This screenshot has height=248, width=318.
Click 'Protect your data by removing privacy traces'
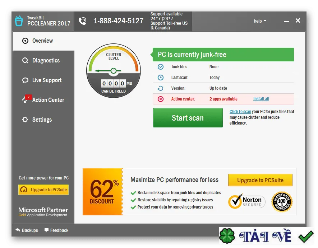point(175,207)
